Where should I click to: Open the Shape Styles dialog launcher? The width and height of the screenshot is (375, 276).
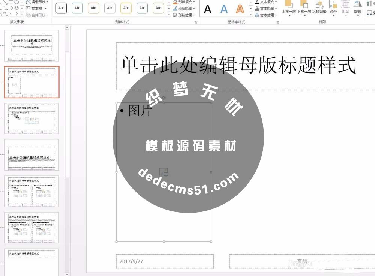tap(196, 23)
